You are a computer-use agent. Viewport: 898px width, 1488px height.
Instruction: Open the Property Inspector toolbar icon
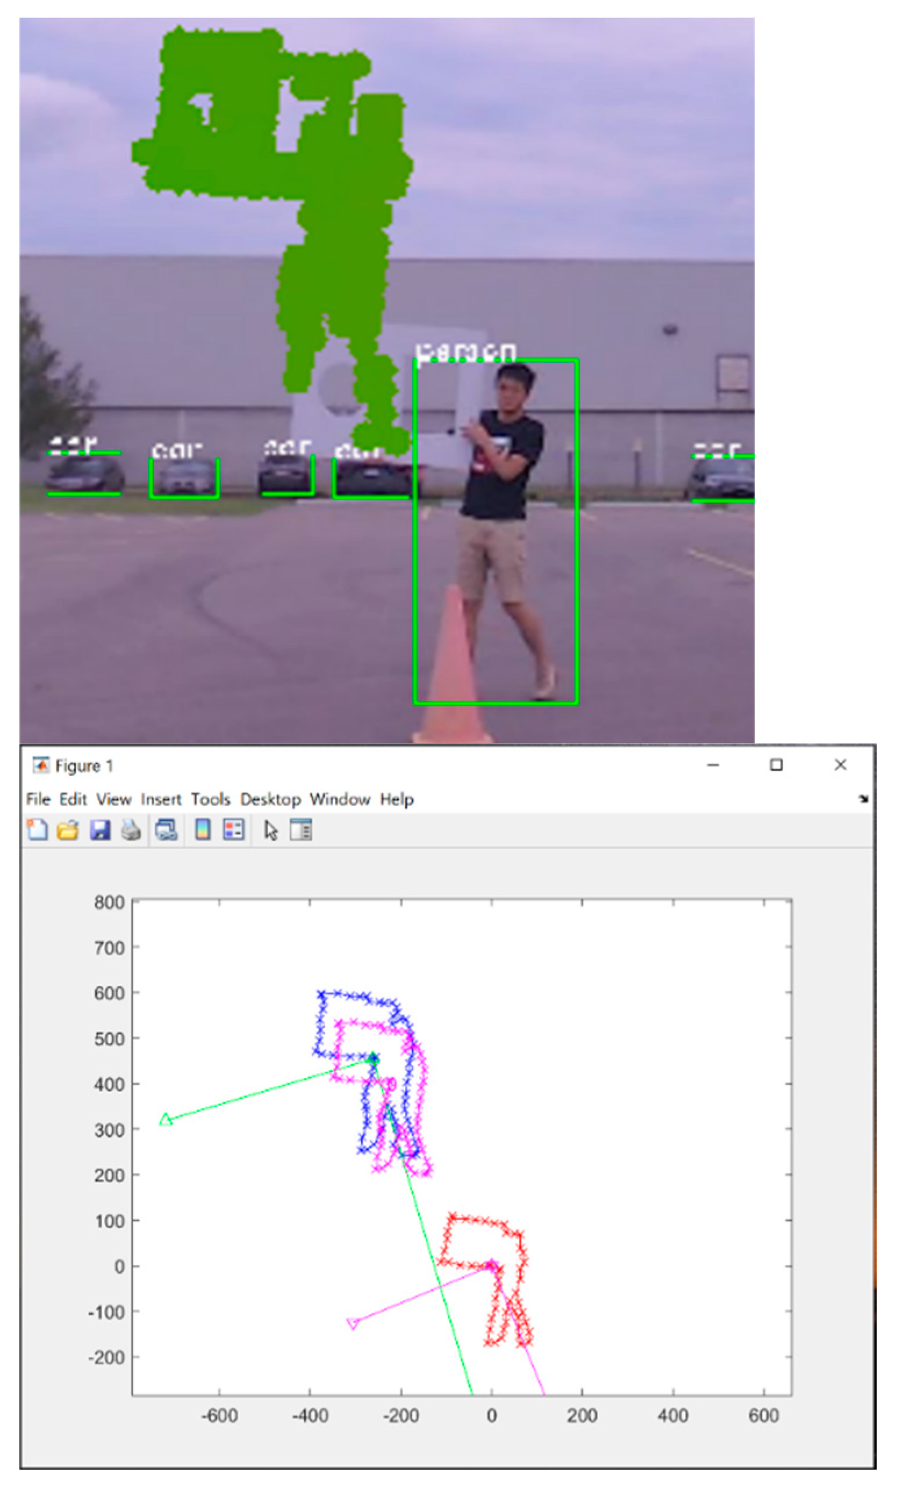[x=300, y=831]
